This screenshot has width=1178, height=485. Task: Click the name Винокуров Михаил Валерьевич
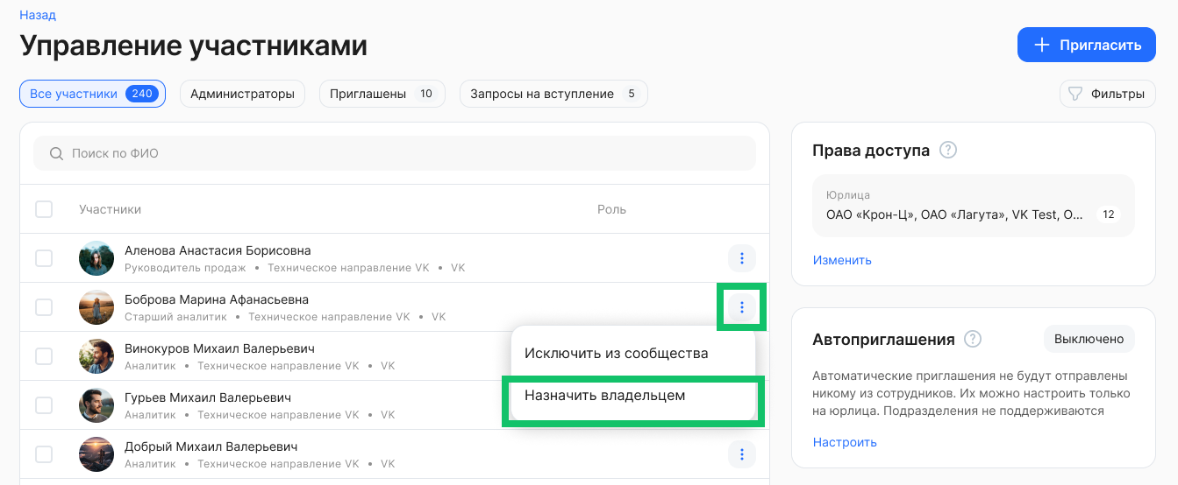[x=219, y=348]
